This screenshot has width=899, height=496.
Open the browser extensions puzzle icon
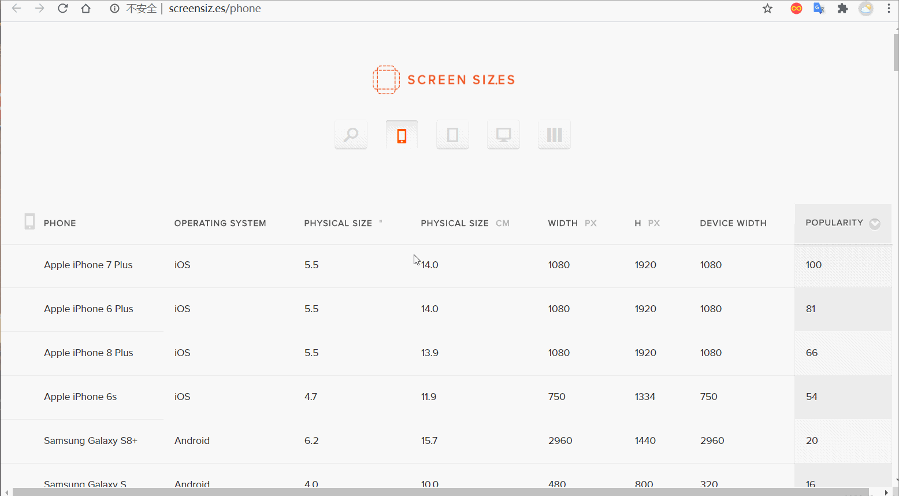[x=842, y=9]
